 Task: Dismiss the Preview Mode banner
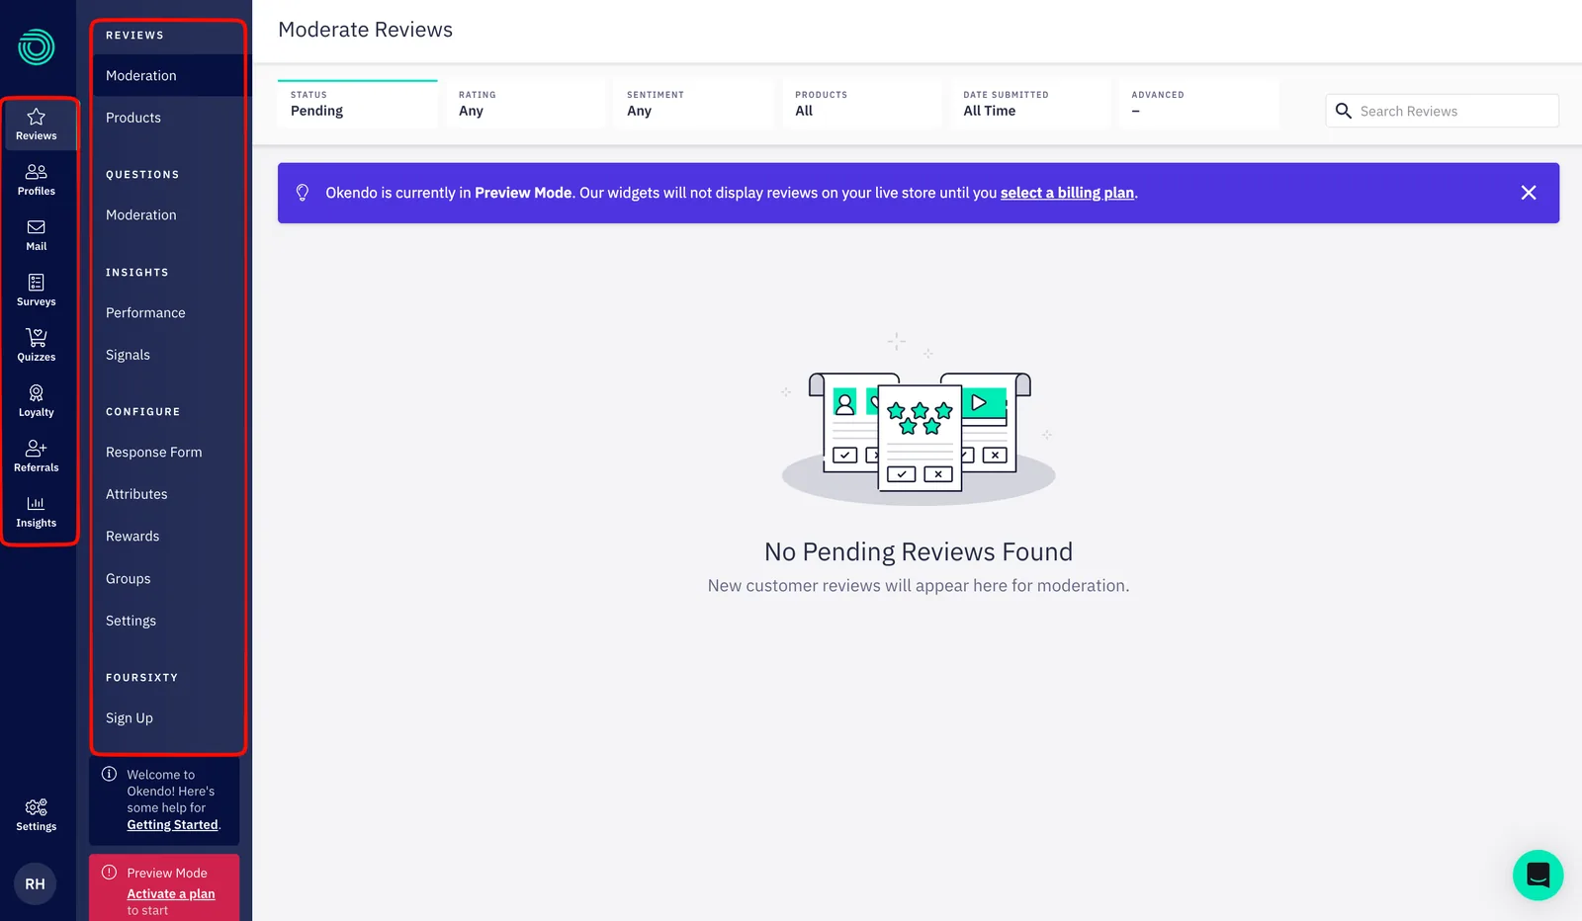pos(1529,193)
